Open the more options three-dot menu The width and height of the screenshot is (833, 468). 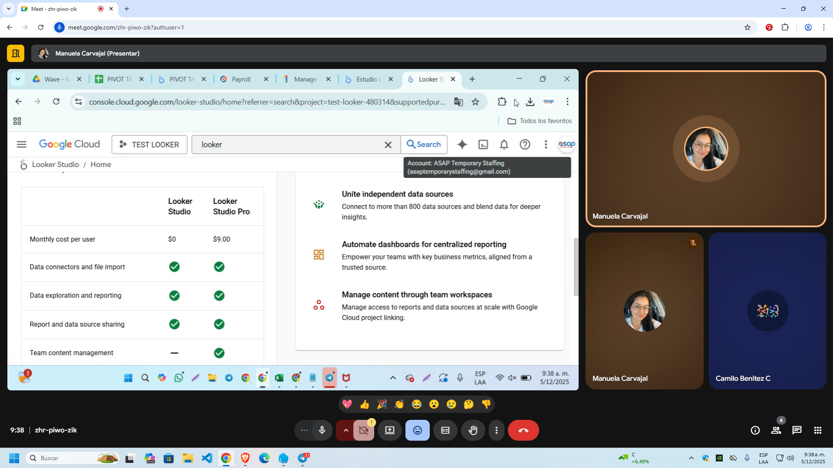[496, 430]
